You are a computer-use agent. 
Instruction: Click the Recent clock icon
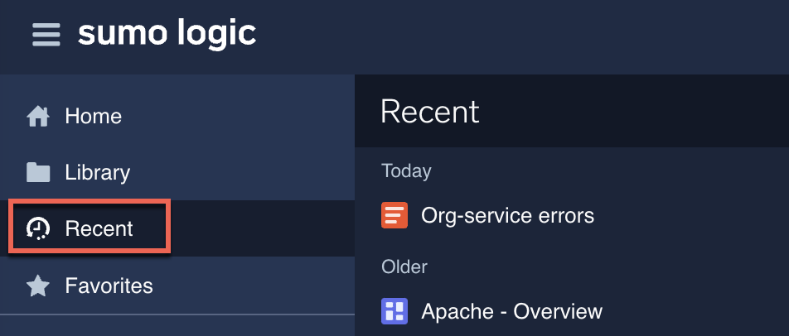[38, 228]
